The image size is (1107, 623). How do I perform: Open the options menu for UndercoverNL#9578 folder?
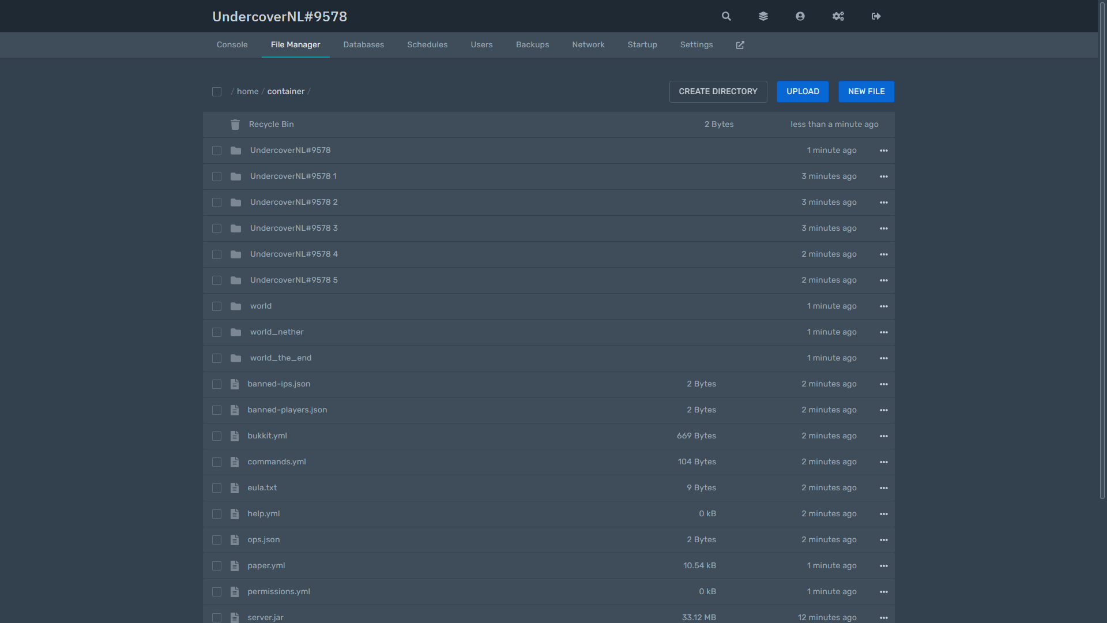(x=884, y=151)
